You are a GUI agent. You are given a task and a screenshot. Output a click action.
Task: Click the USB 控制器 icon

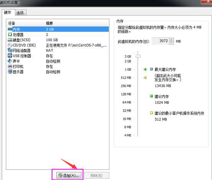click(x=10, y=56)
